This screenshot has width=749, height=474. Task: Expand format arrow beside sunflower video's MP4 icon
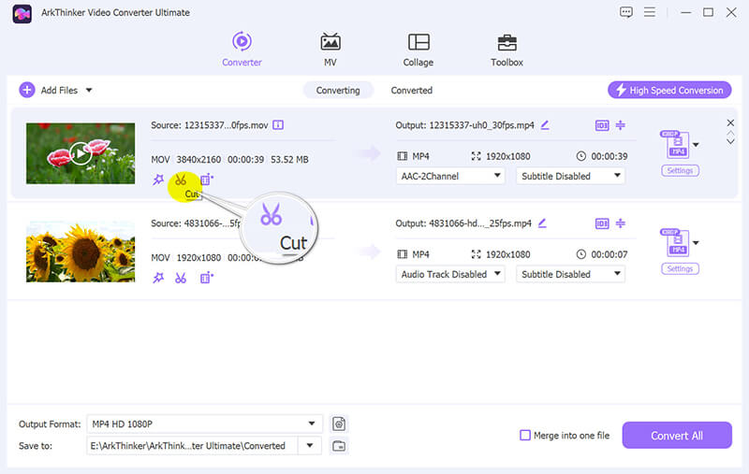[696, 243]
